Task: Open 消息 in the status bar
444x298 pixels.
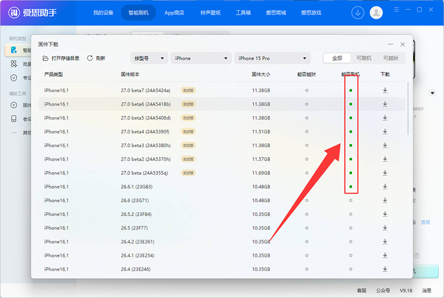Action: click(x=426, y=291)
